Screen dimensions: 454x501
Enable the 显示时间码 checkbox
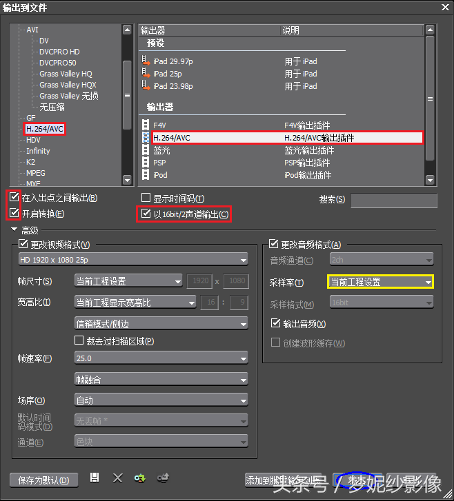pos(146,198)
